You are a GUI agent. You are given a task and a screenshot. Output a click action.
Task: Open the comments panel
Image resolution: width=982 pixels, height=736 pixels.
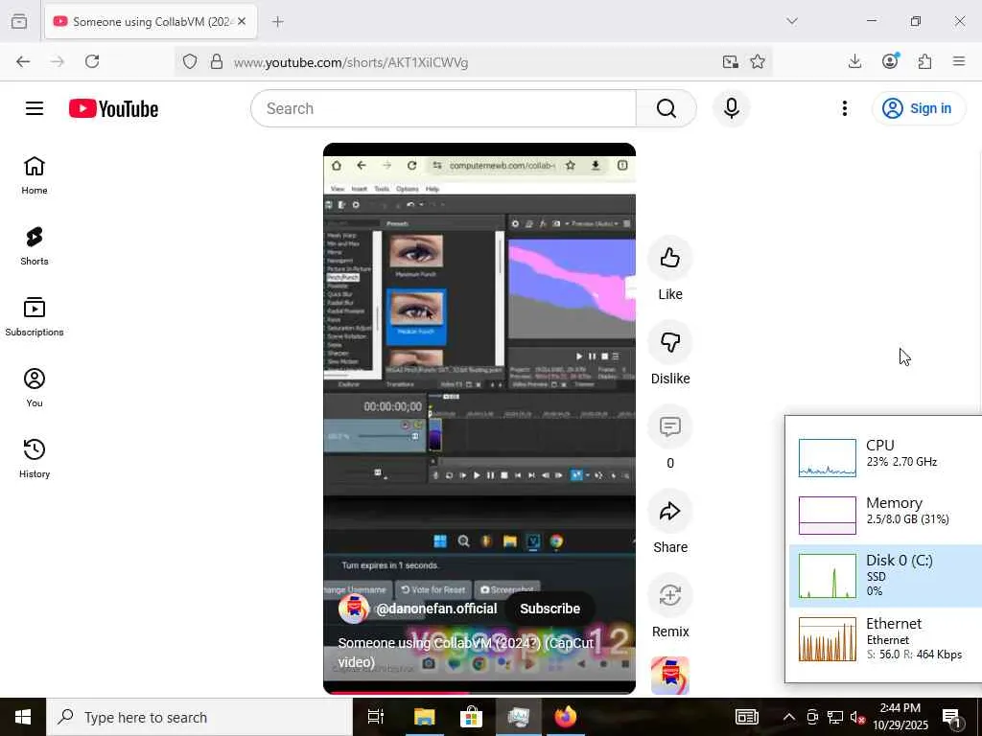[x=670, y=426]
